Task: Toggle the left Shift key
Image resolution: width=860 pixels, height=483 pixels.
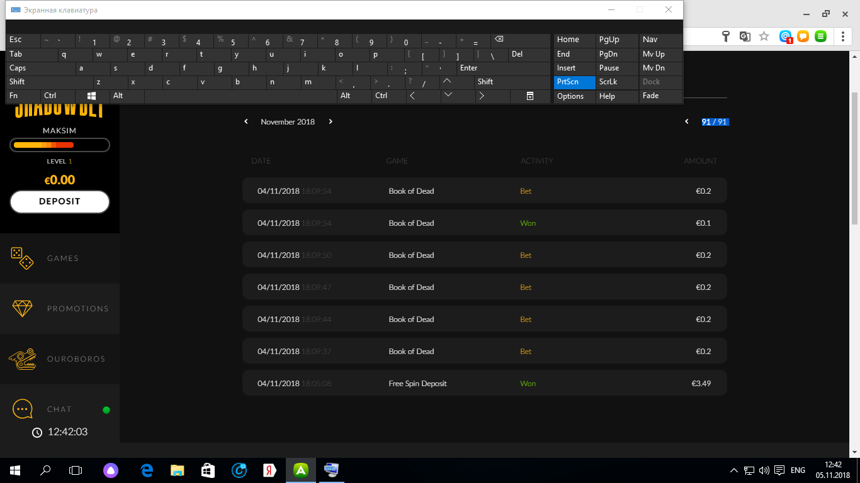Action: 49,82
